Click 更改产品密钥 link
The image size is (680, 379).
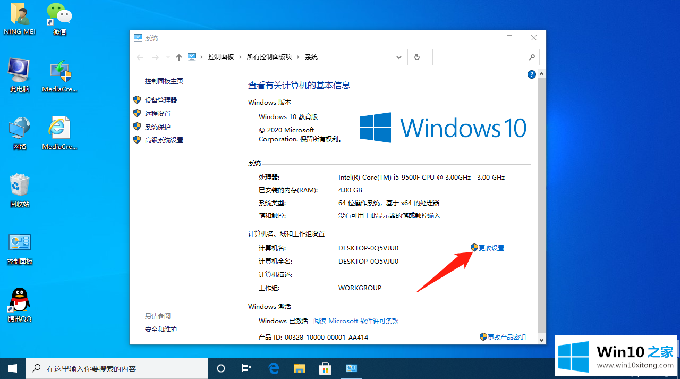point(506,337)
